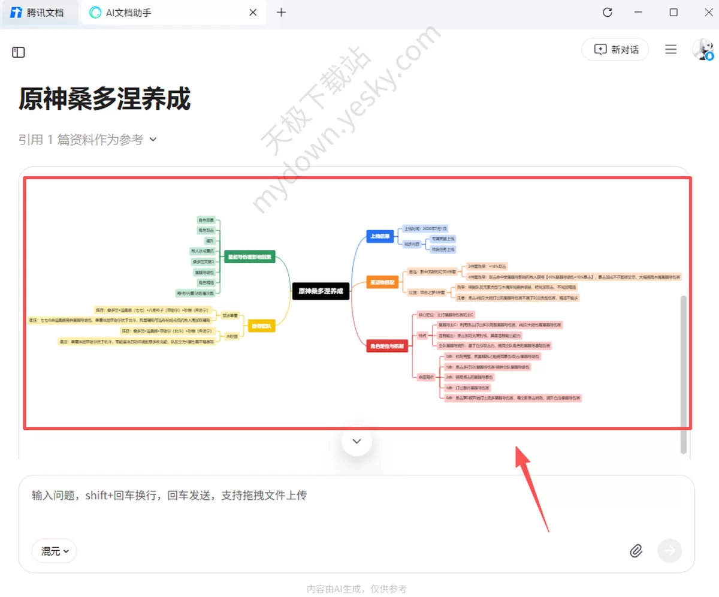Screen dimensions: 719x597
Task: Click the send arrow button
Action: [670, 550]
